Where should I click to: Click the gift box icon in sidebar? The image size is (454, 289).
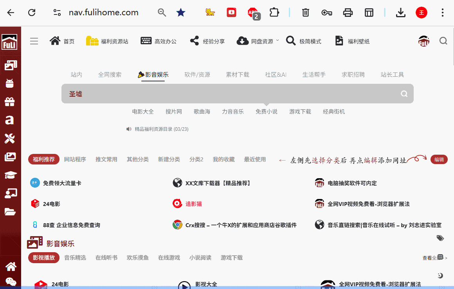coord(11,101)
